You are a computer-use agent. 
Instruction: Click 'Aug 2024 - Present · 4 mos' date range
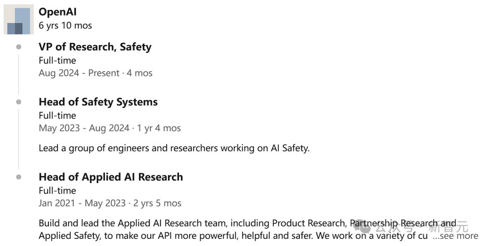(95, 73)
